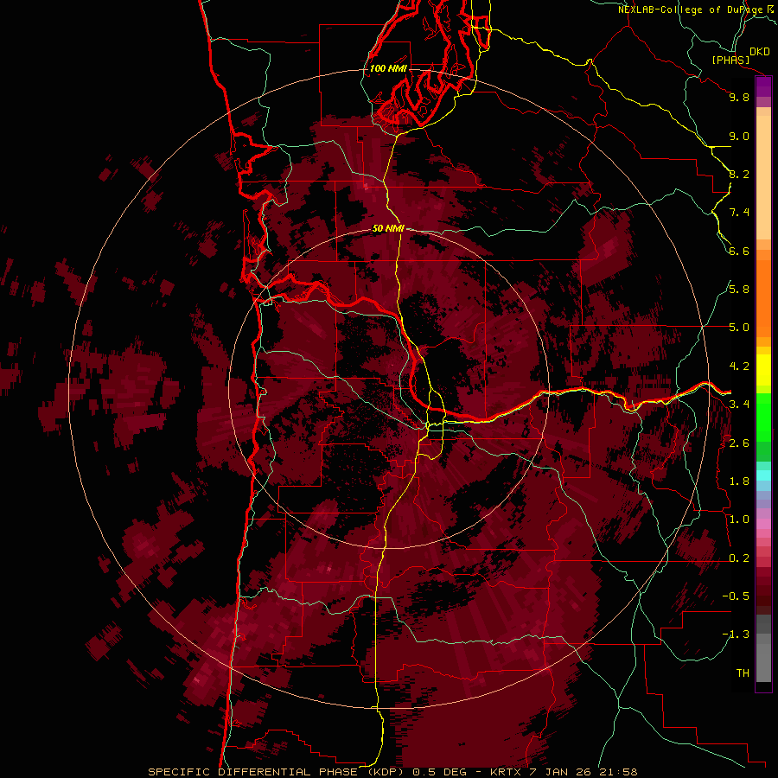Click the 1.8 legend value

739,481
